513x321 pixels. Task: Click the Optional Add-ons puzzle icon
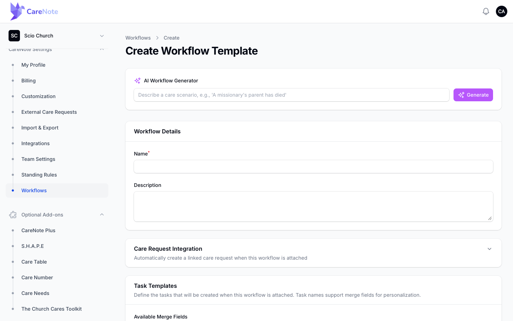click(13, 215)
